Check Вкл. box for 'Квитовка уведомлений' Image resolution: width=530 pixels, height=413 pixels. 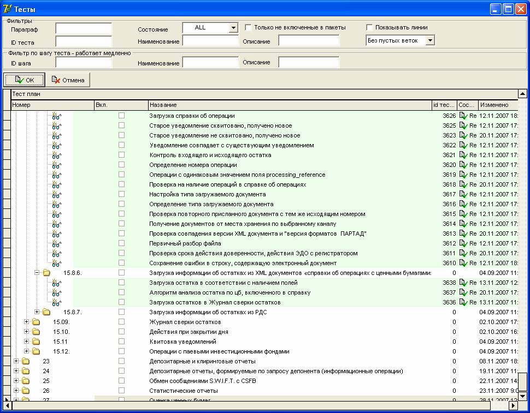click(x=122, y=341)
